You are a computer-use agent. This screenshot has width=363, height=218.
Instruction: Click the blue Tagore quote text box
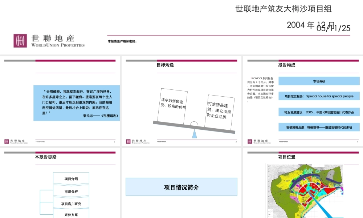(77, 103)
